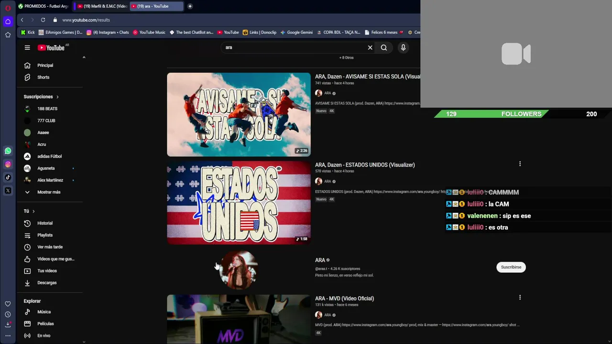Expand Suscripciones section chevron
The height and width of the screenshot is (344, 612).
click(x=57, y=97)
